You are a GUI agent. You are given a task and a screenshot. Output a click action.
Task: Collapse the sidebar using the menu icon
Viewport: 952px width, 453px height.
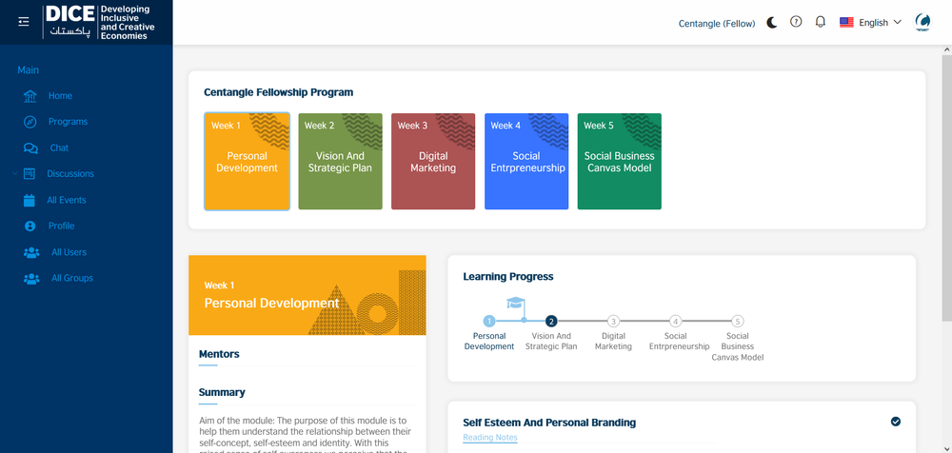click(24, 22)
